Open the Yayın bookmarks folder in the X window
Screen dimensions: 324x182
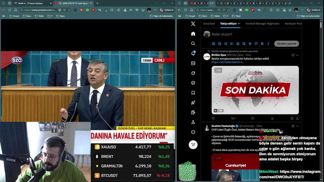coord(236,16)
